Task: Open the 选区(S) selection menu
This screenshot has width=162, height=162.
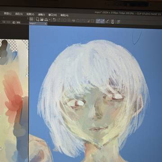Action: [x=19, y=14]
